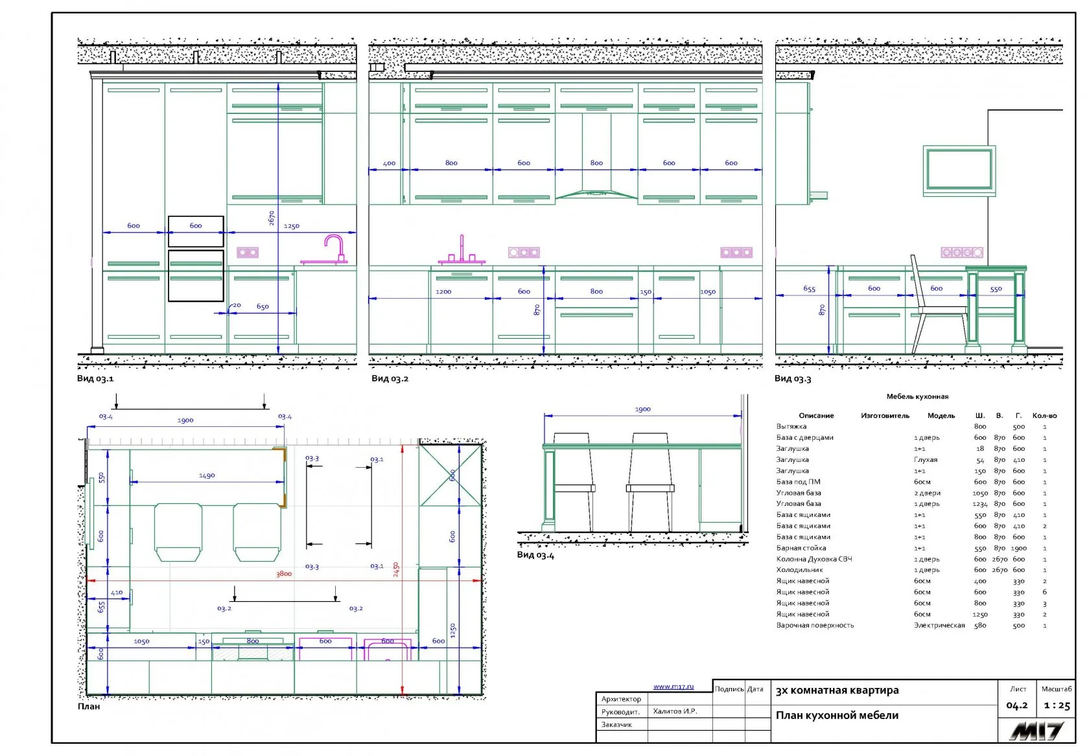
Task: Select the black-outlined built-in oven in Вид 03.1
Action: point(196,275)
